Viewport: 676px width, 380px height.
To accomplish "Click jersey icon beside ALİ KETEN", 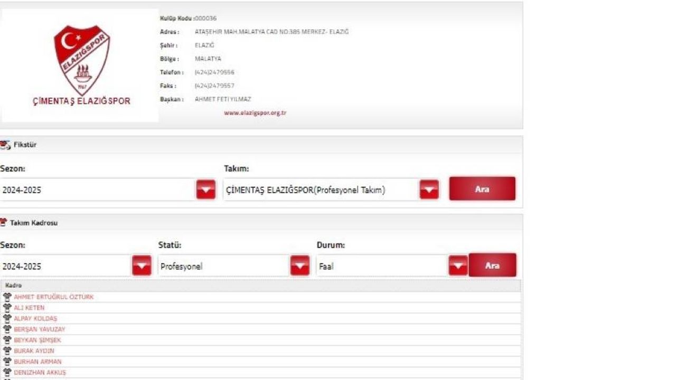I will pyautogui.click(x=7, y=308).
